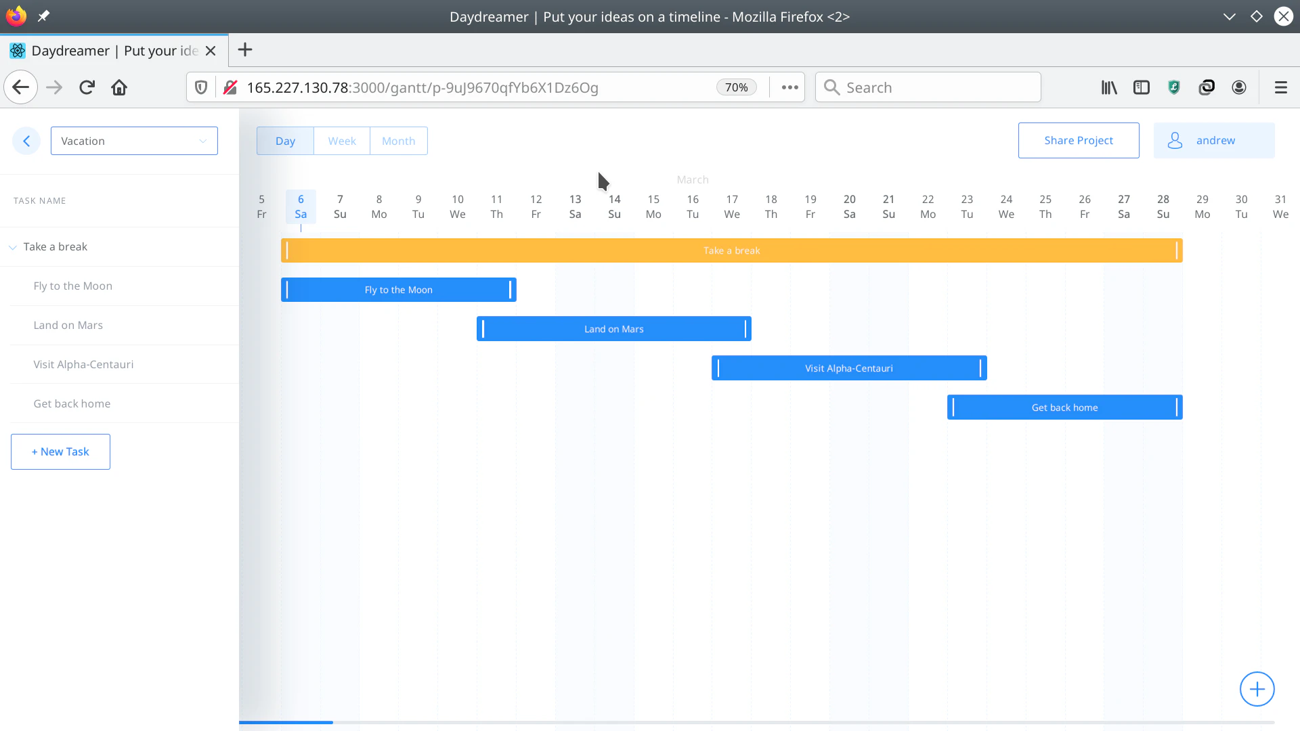Switch timeline to Day view
Image resolution: width=1300 pixels, height=731 pixels.
(285, 141)
